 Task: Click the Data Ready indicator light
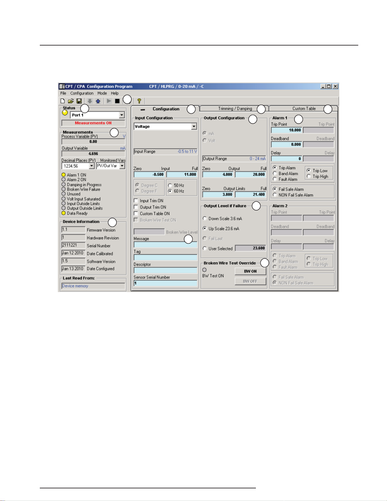pyautogui.click(x=63, y=213)
